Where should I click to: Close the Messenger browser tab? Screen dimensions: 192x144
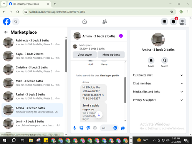click(x=48, y=4)
